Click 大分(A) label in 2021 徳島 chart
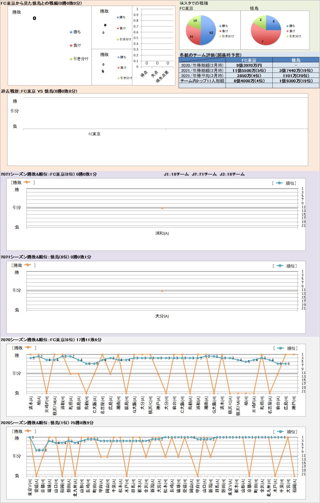Viewport: 320px width, 503px height. click(162, 316)
